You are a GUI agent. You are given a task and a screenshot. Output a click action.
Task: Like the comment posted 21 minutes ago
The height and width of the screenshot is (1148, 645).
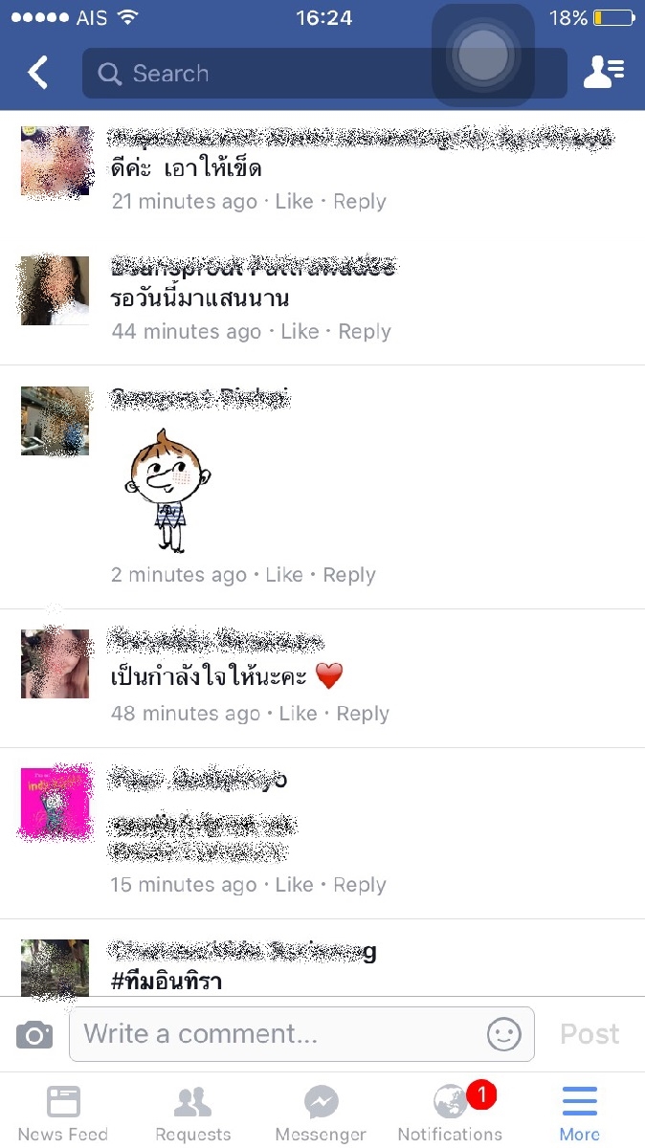pos(294,202)
